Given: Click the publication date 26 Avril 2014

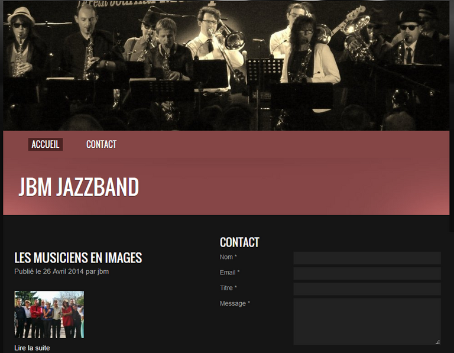Looking at the screenshot, I should click(x=63, y=271).
